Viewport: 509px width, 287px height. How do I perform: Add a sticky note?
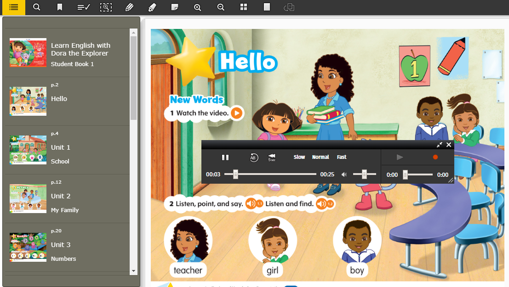[175, 7]
